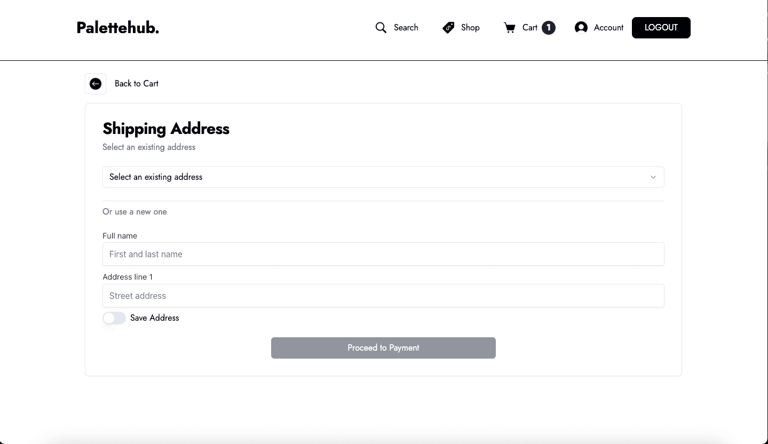Click the Save Address label text
Viewport: 768px width, 444px height.
(x=155, y=318)
